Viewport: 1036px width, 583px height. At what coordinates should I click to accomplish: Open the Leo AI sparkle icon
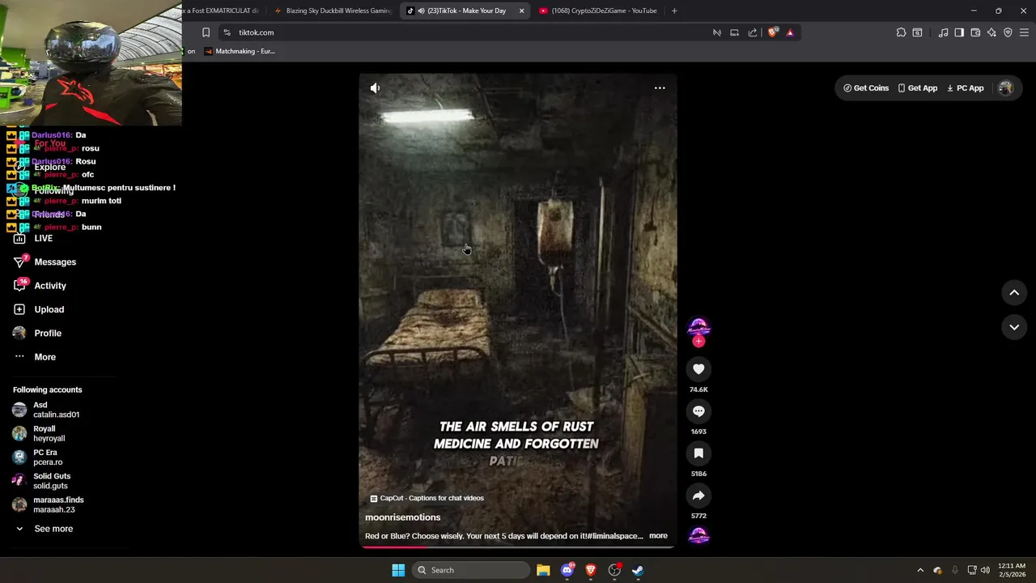pyautogui.click(x=991, y=32)
